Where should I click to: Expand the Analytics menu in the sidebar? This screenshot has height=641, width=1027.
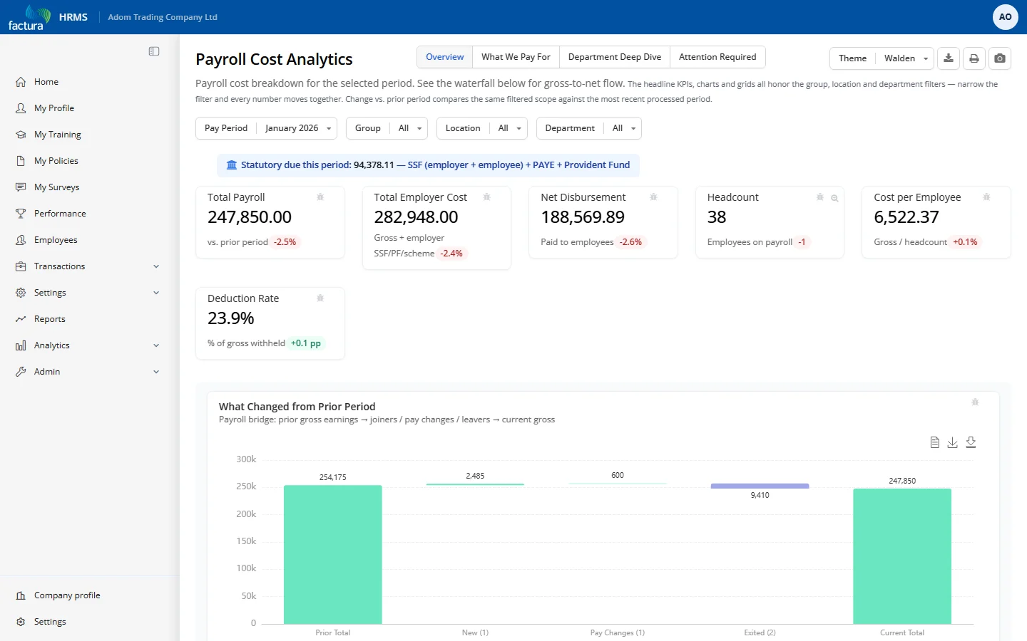pos(87,345)
